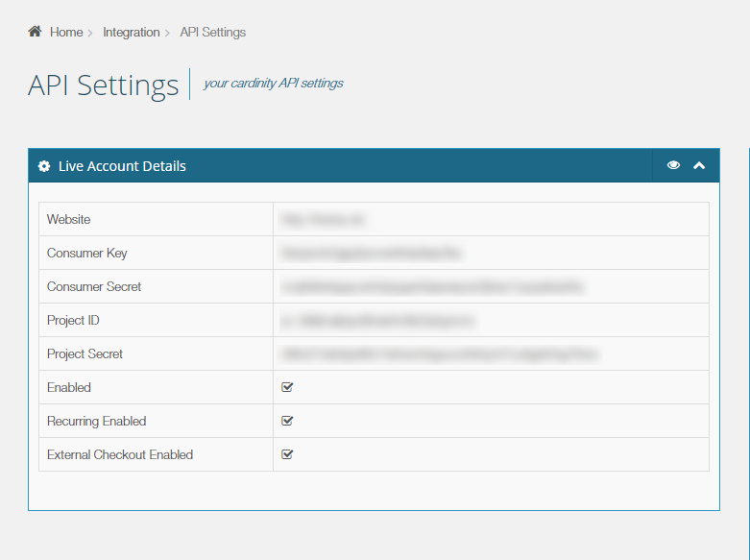
Task: Go to the Integration breadcrumb link
Action: coord(132,33)
